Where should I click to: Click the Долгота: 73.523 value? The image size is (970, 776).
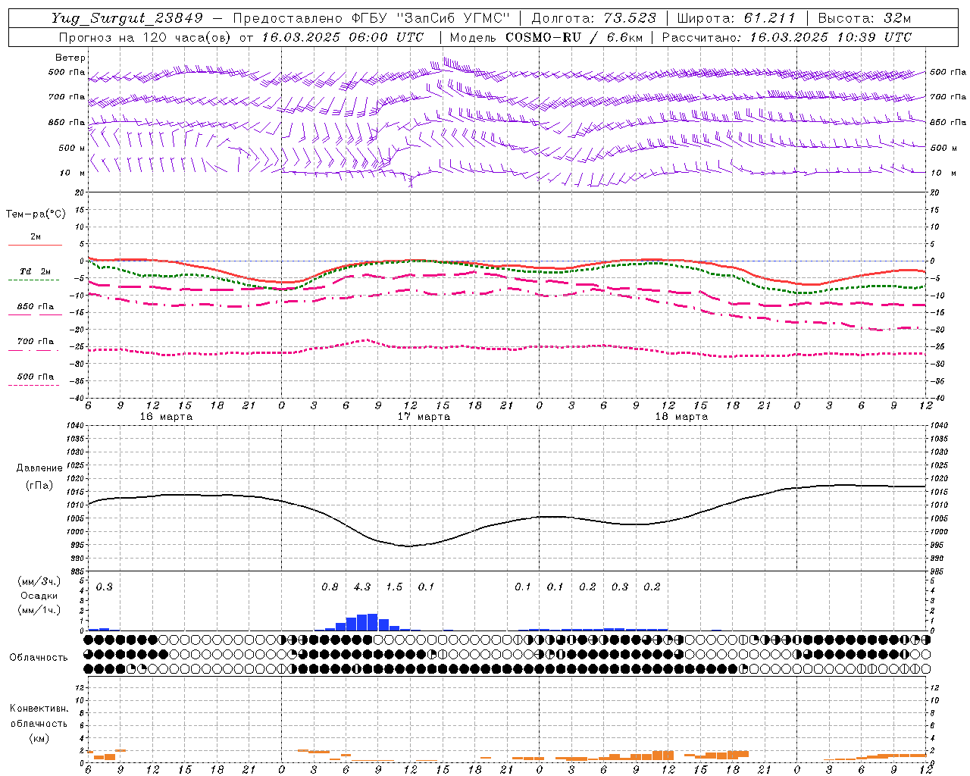tap(594, 18)
